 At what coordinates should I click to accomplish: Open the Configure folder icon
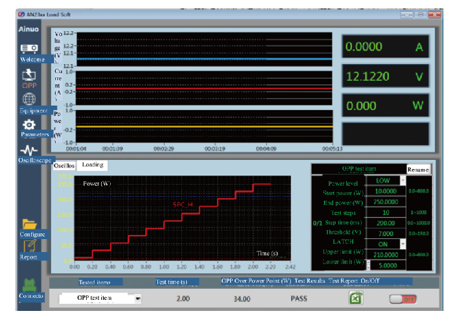click(x=29, y=224)
